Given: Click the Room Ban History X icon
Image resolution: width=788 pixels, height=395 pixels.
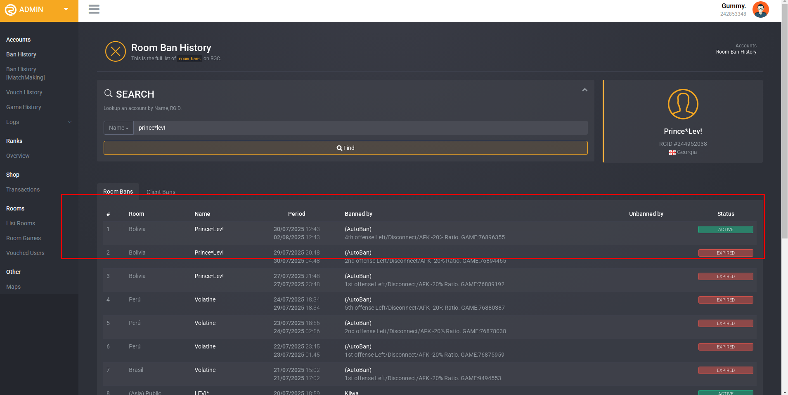Looking at the screenshot, I should pos(116,51).
